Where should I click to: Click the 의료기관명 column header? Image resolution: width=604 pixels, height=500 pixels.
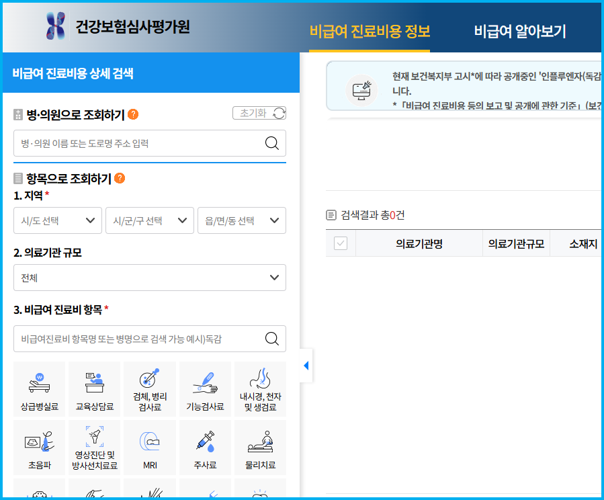[x=419, y=243]
